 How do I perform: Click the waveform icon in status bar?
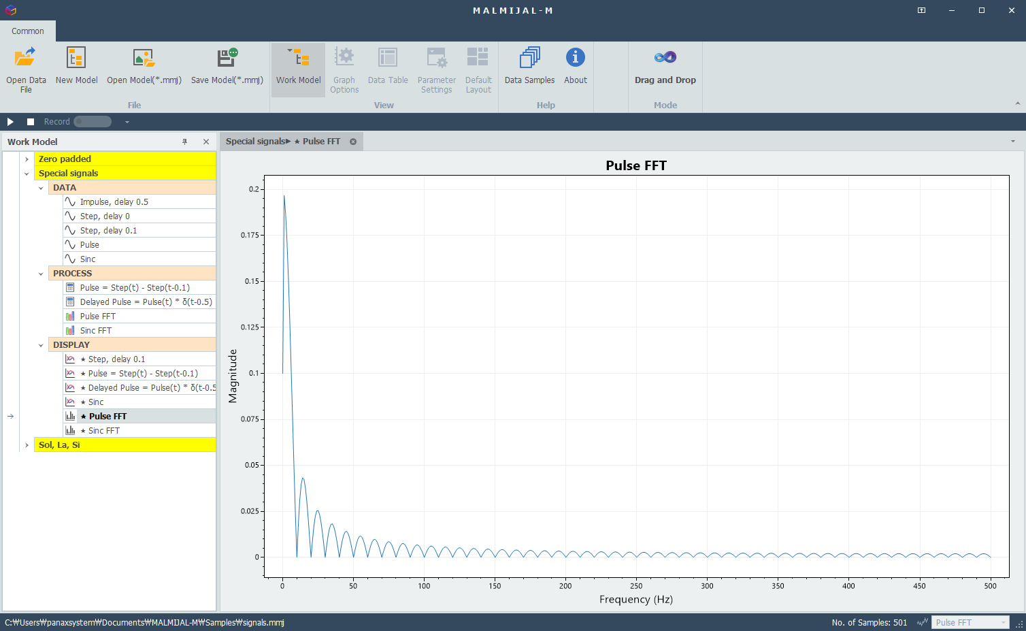tap(923, 622)
